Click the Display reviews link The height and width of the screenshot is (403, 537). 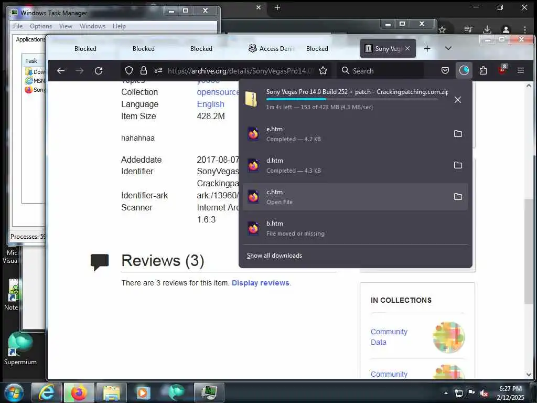point(261,283)
